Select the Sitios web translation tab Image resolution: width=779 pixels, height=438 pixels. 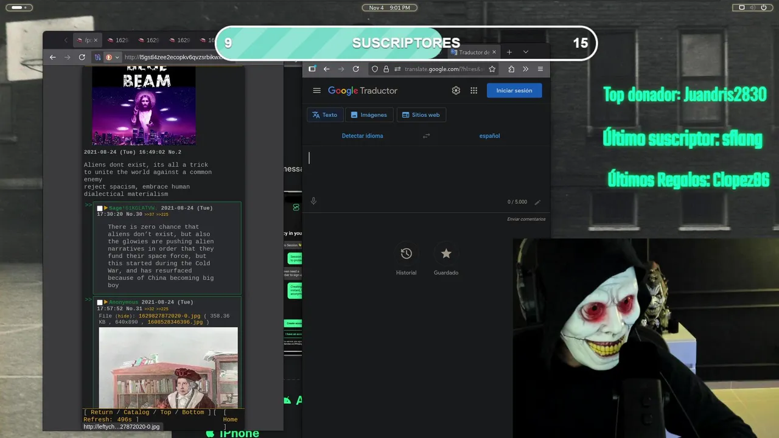pos(421,115)
